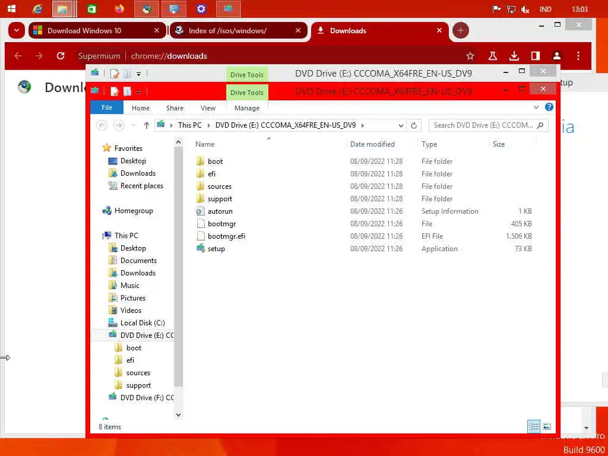Open Firefox from the taskbar
This screenshot has height=456, width=608.
[119, 9]
